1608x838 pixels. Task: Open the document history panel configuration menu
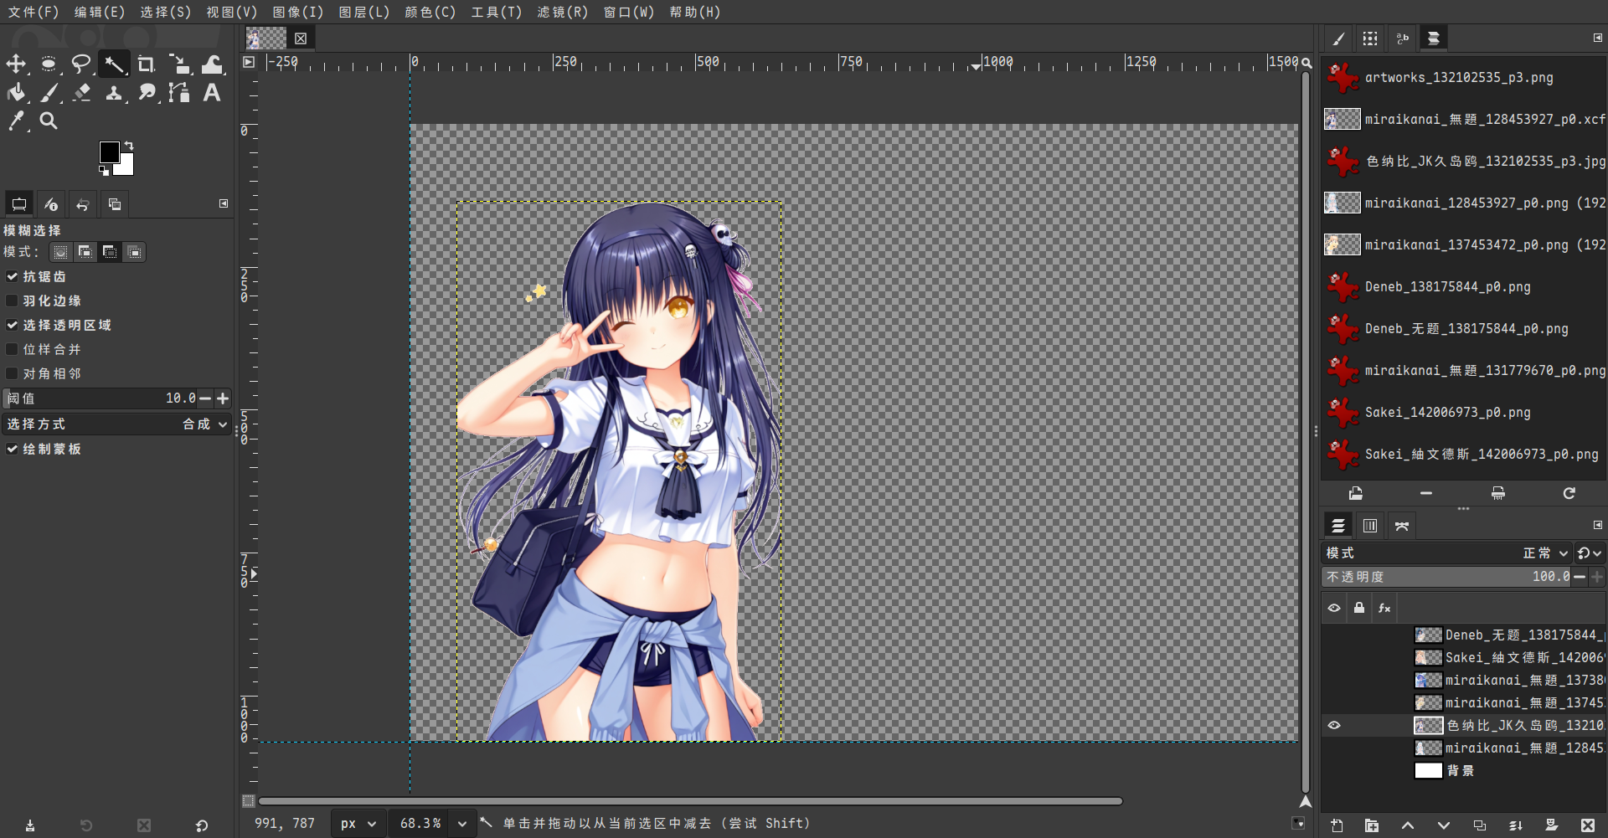pyautogui.click(x=1598, y=38)
